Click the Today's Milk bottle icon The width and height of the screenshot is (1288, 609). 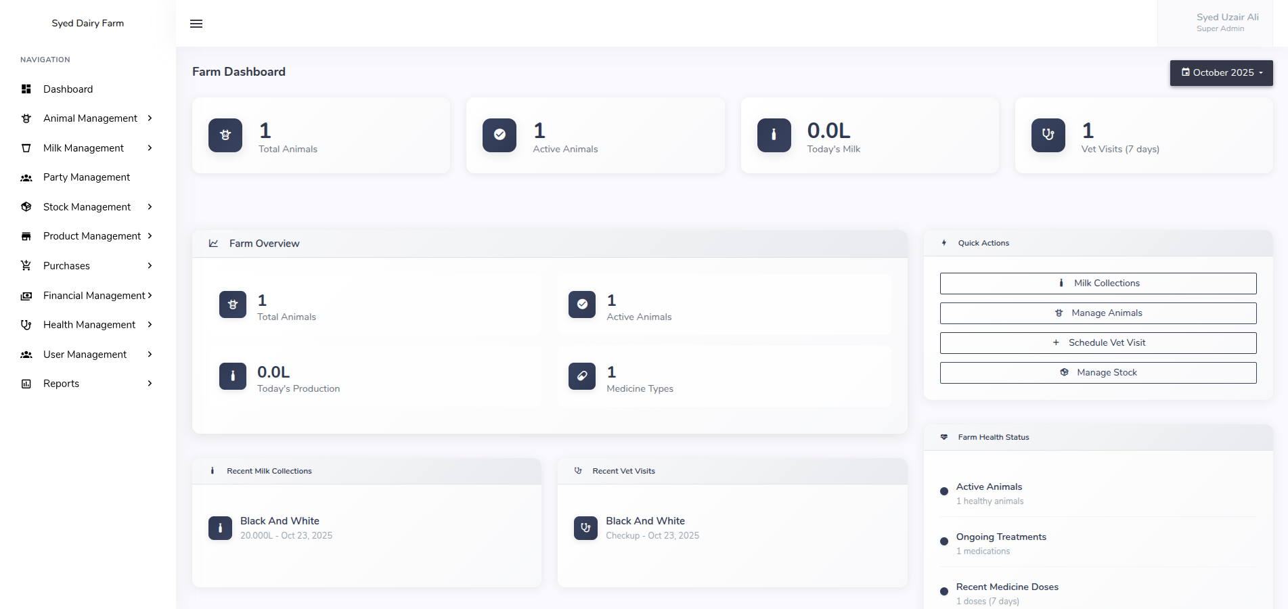point(774,135)
